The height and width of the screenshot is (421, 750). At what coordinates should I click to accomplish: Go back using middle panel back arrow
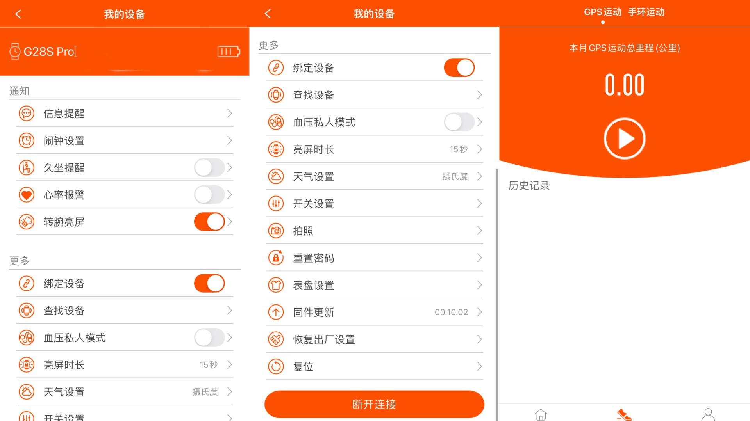coord(268,14)
